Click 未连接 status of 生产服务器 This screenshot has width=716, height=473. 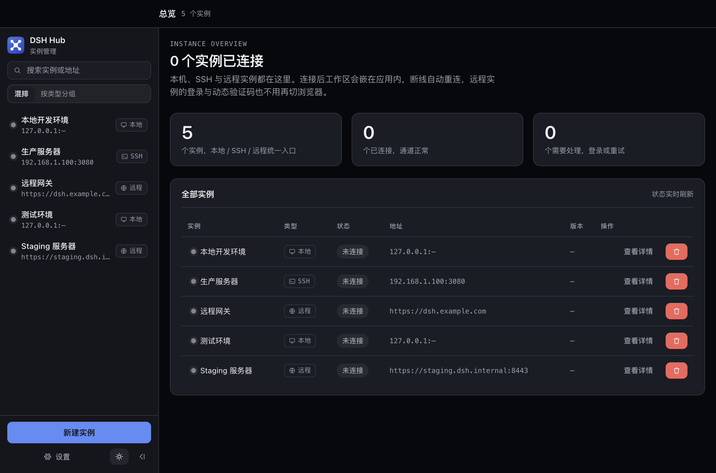pyautogui.click(x=353, y=281)
